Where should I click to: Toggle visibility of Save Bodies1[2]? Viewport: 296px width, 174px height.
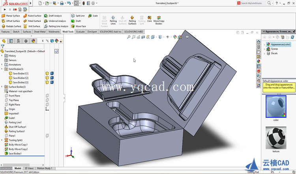(x=47, y=78)
